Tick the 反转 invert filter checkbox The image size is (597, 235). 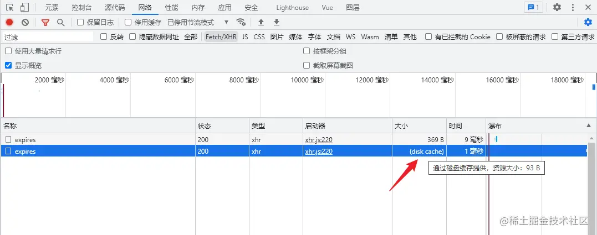103,36
